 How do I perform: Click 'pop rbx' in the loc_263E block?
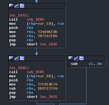point(21,93)
